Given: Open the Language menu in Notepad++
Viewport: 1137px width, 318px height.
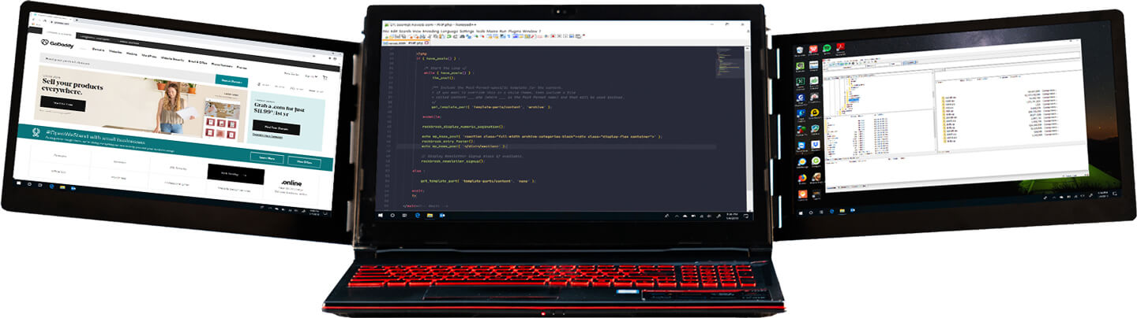Looking at the screenshot, I should 448,31.
